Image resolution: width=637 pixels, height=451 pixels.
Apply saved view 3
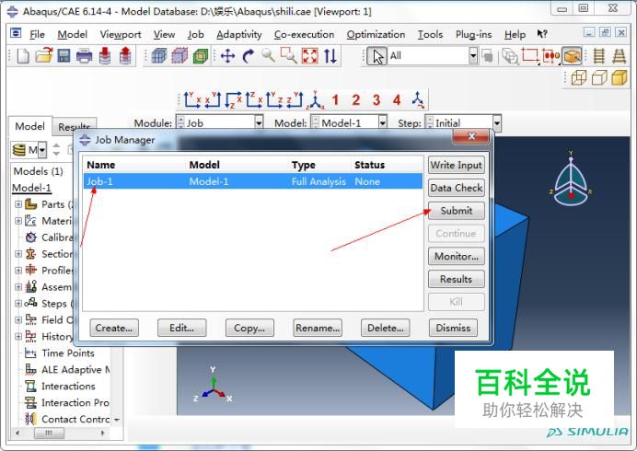376,100
